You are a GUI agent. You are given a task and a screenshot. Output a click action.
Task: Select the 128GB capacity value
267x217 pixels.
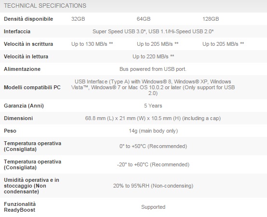211,19
